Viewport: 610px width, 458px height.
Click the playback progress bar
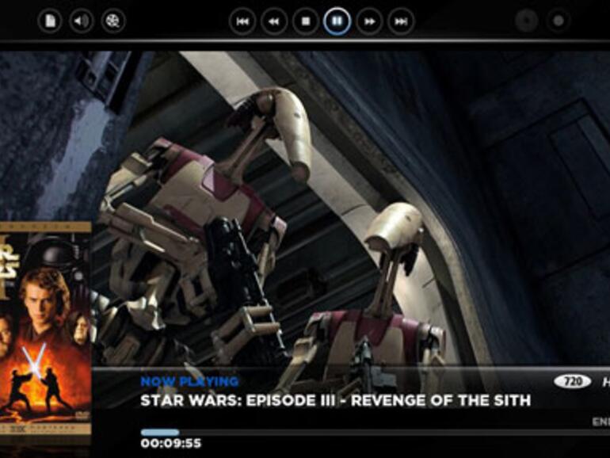pyautogui.click(x=375, y=433)
